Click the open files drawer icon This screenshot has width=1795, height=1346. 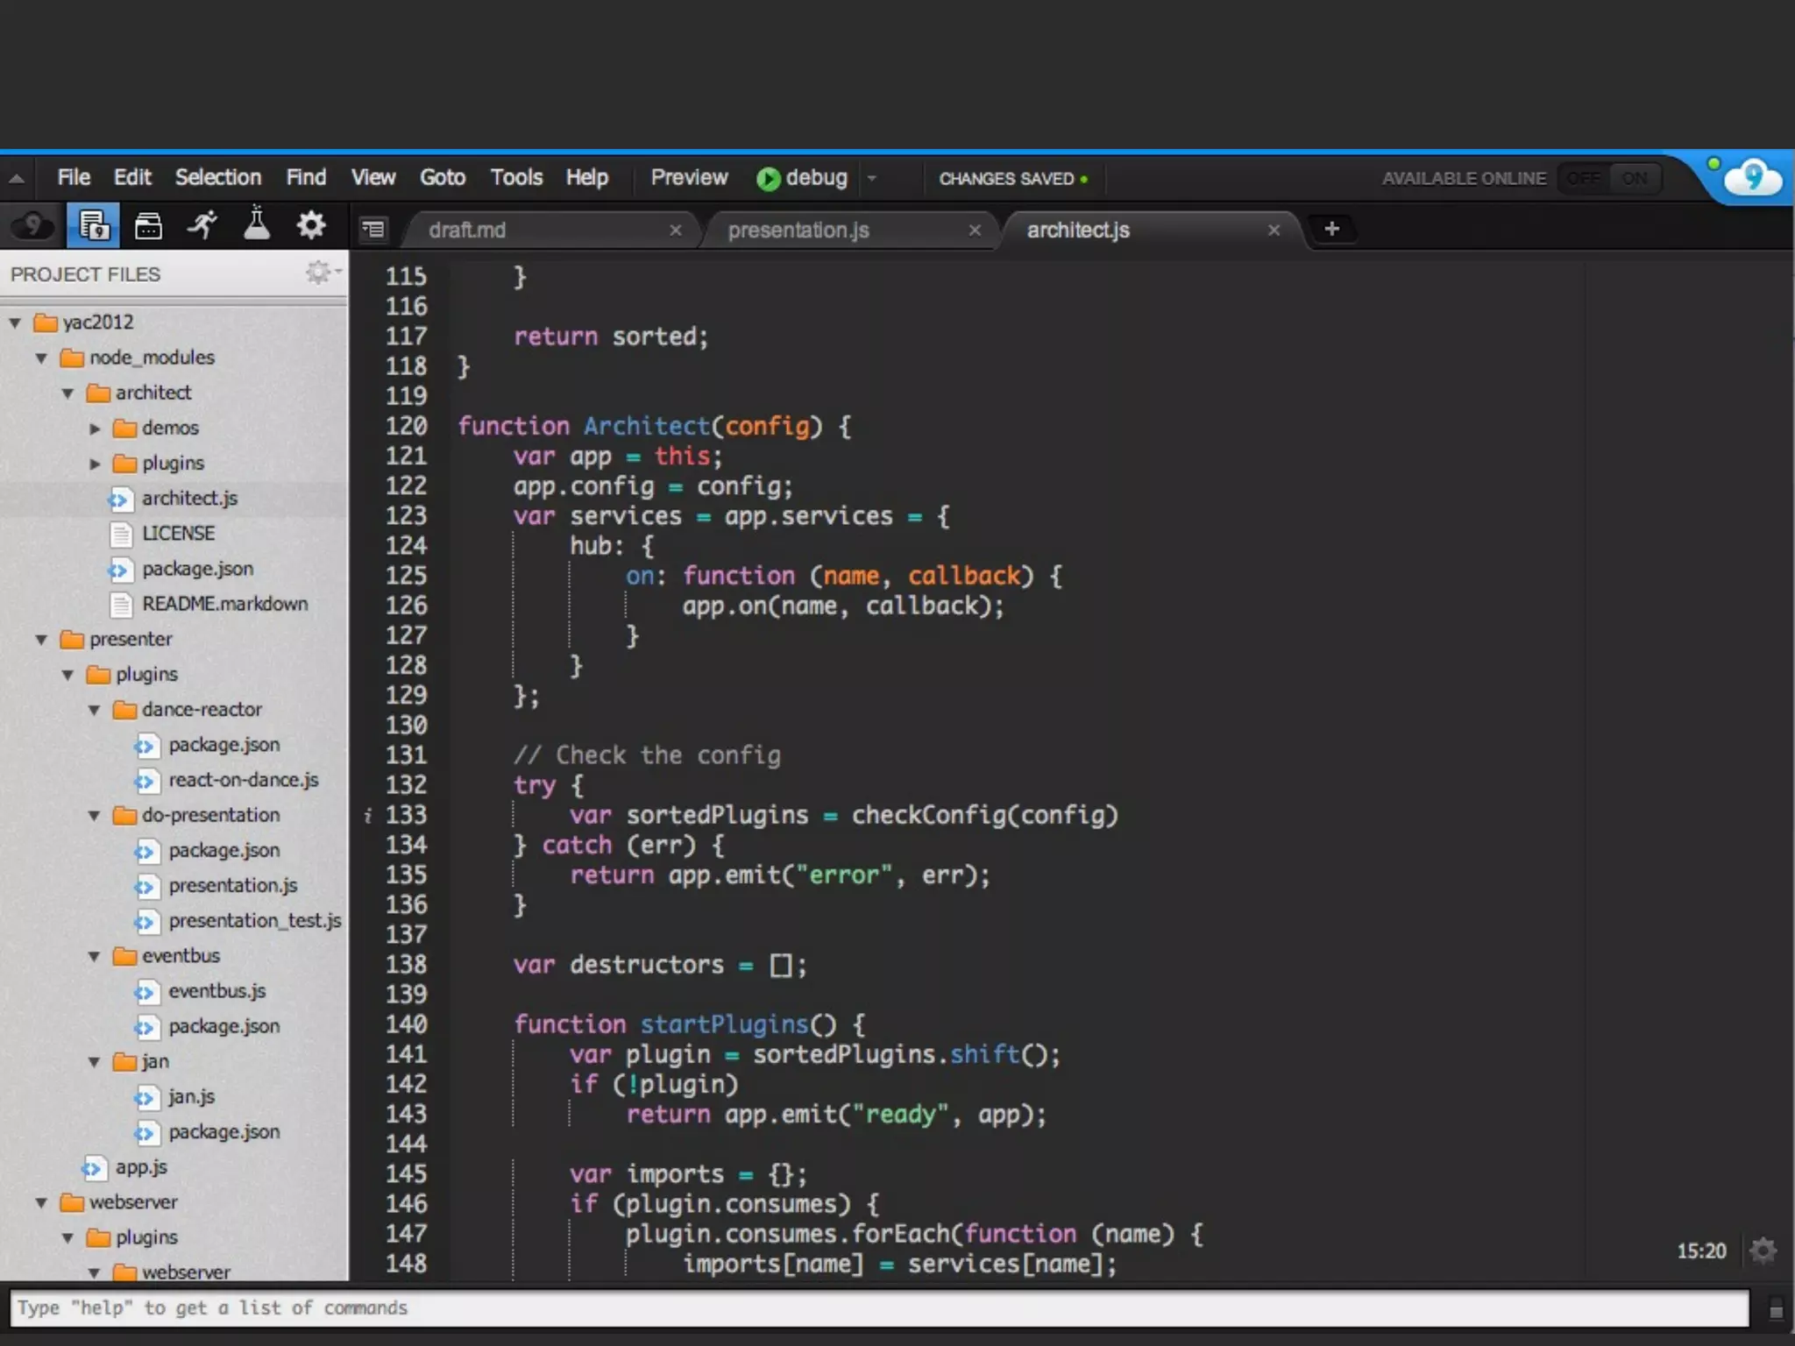(148, 226)
